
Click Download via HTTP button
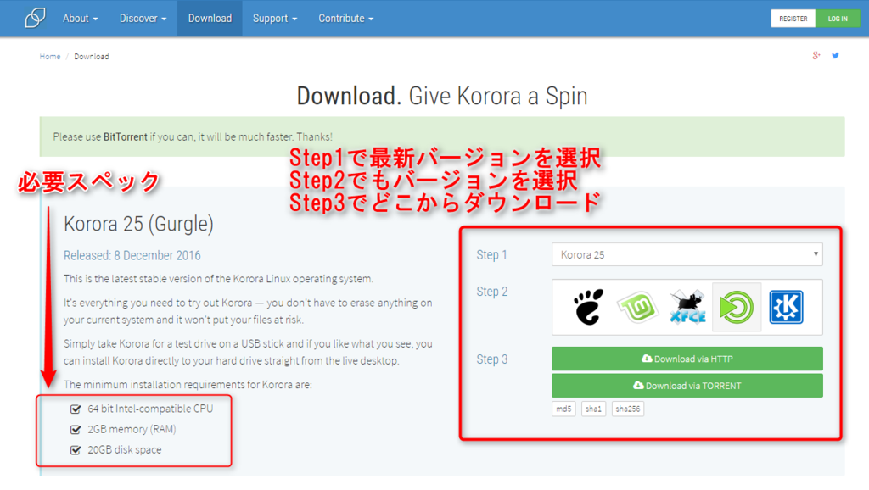click(x=687, y=359)
